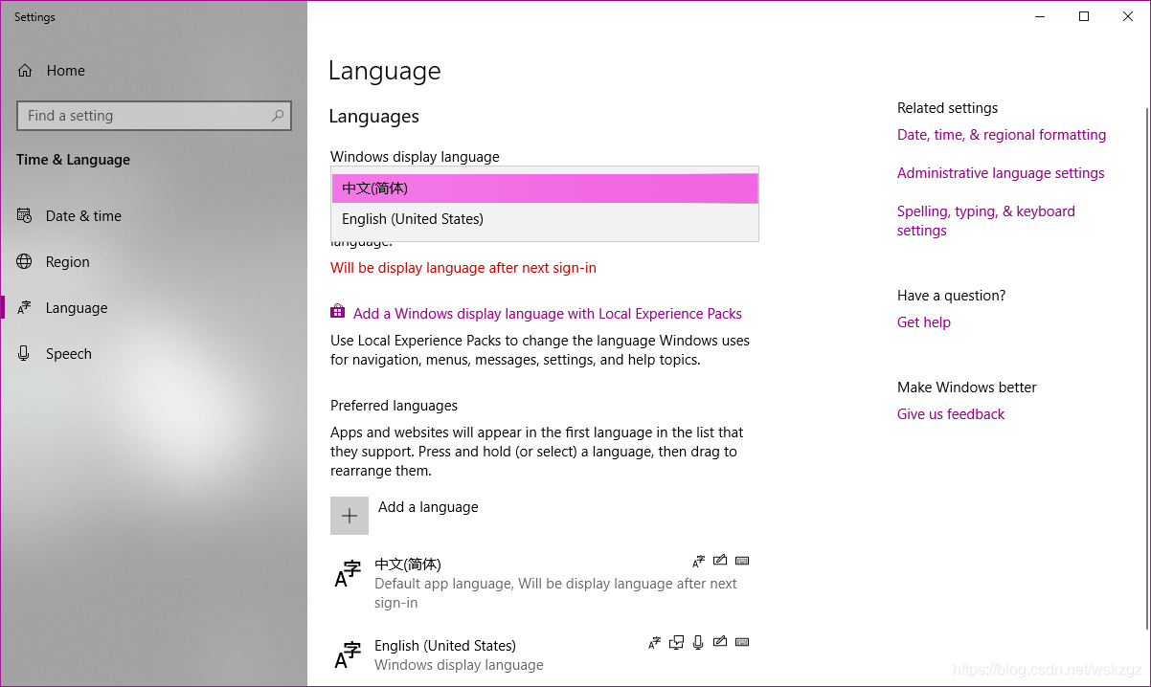The width and height of the screenshot is (1151, 687).
Task: Click the text-to-speech feature icon on English row
Action: coord(677,642)
